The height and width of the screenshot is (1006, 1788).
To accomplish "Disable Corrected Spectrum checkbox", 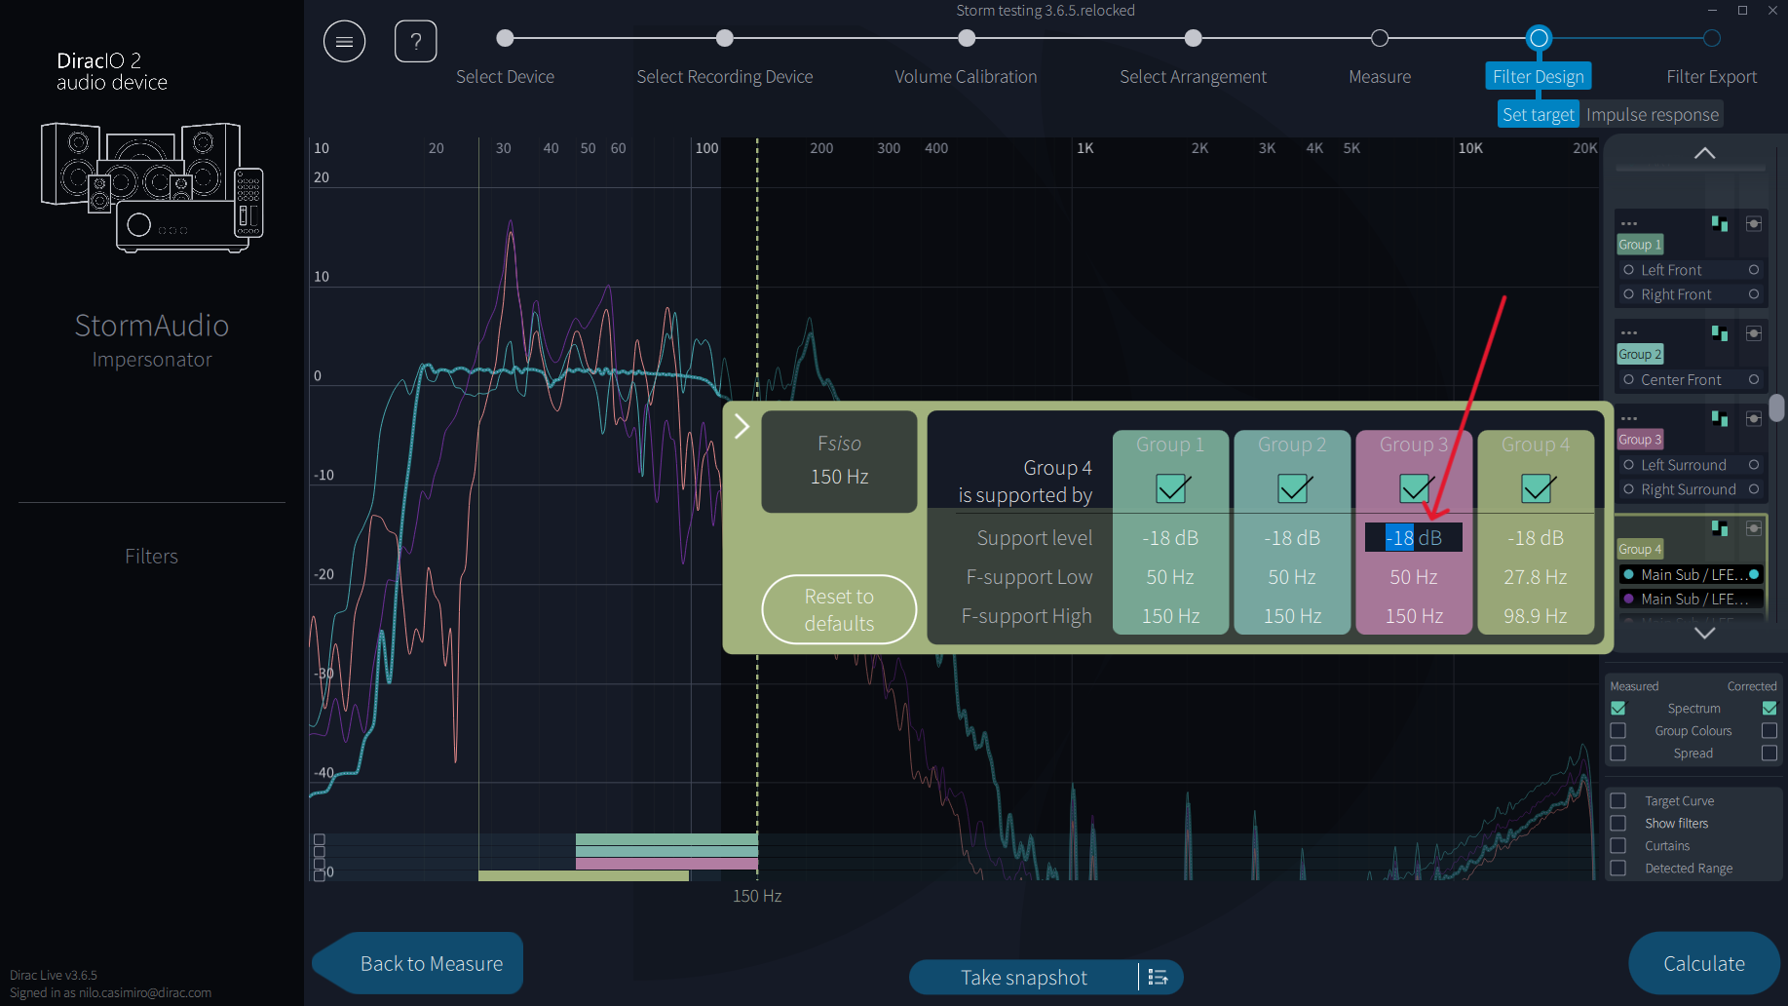I will pos(1769,709).
